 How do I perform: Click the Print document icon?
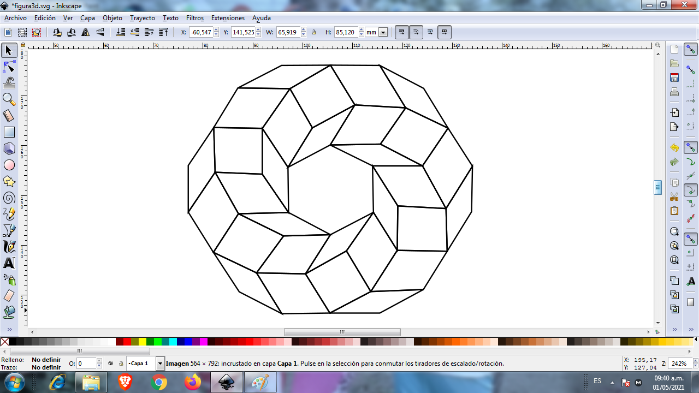point(674,92)
